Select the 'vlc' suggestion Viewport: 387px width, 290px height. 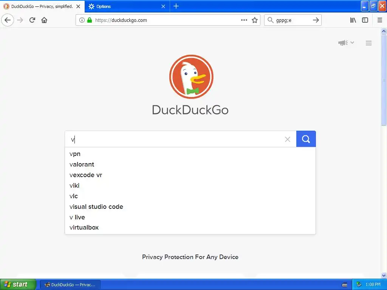(x=190, y=196)
